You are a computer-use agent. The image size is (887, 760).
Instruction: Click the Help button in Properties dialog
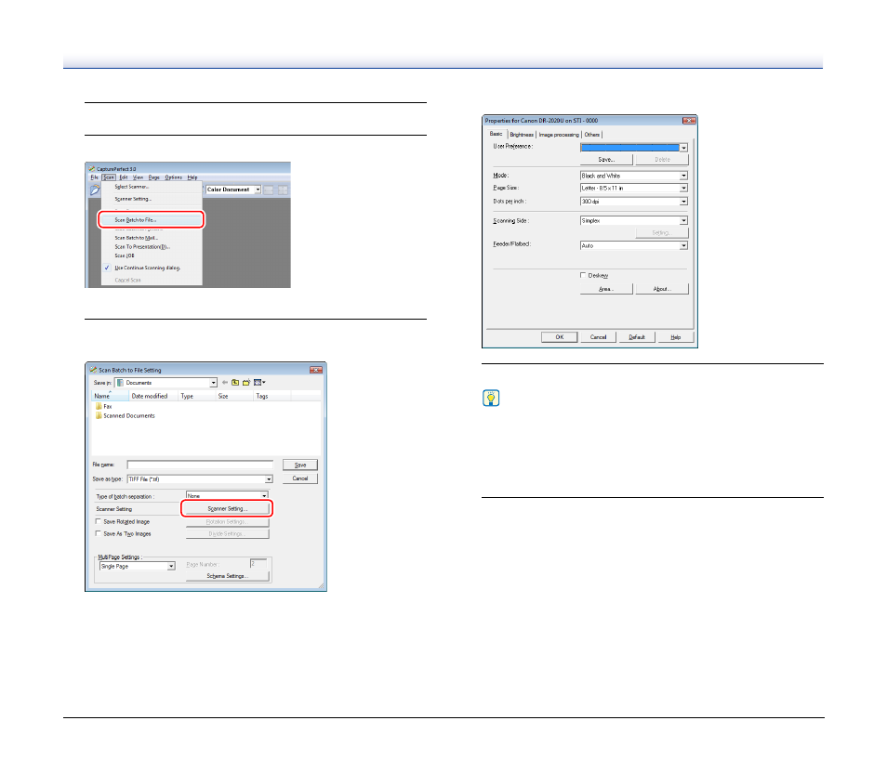pyautogui.click(x=675, y=337)
